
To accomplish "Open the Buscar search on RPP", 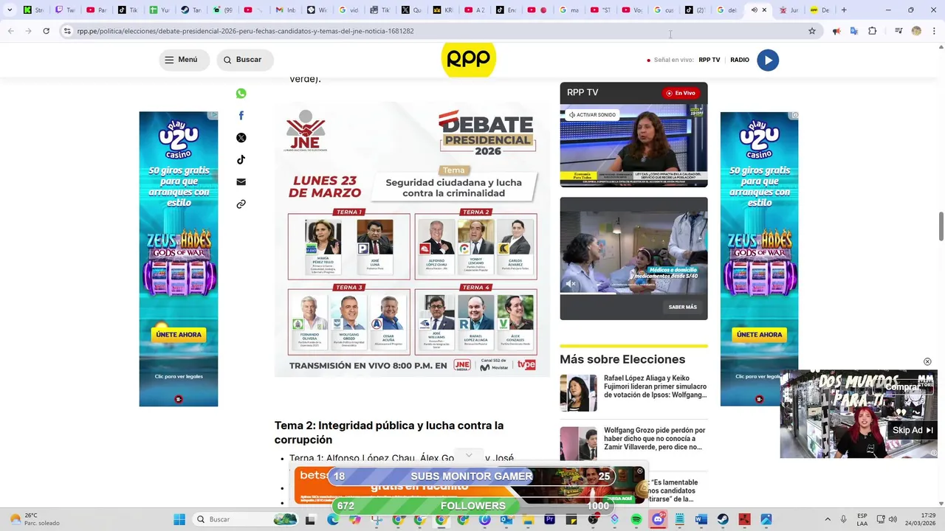I will point(245,60).
